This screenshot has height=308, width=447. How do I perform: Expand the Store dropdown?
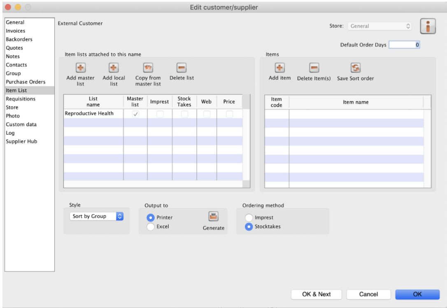[x=379, y=26]
